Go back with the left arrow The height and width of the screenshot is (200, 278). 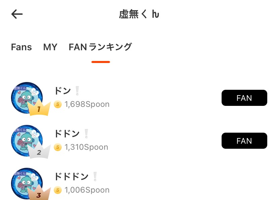17,14
